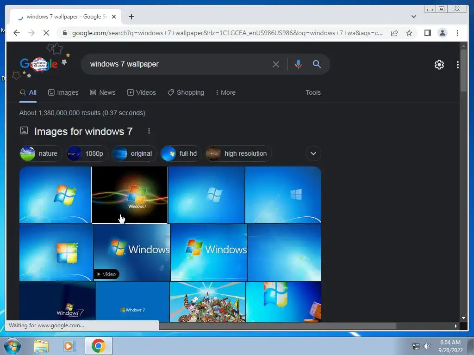Image resolution: width=474 pixels, height=355 pixels.
Task: Filter images by nature chip
Action: tap(41, 153)
